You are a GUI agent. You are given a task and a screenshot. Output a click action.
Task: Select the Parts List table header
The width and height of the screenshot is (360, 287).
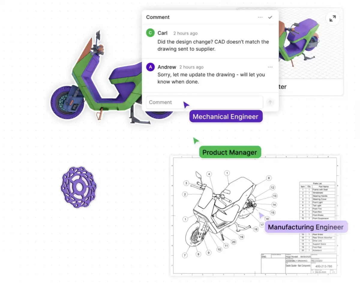[x=317, y=183]
